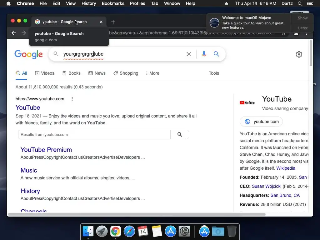Screen dimensions: 320x240
Task: Open Spotlight search in menu bar
Action: pyautogui.click(x=300, y=3)
